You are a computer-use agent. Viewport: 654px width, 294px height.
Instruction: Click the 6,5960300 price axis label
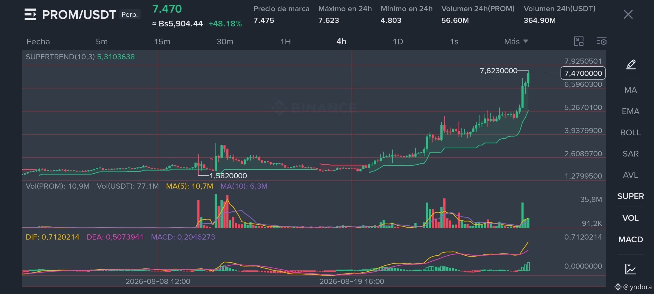pyautogui.click(x=583, y=84)
